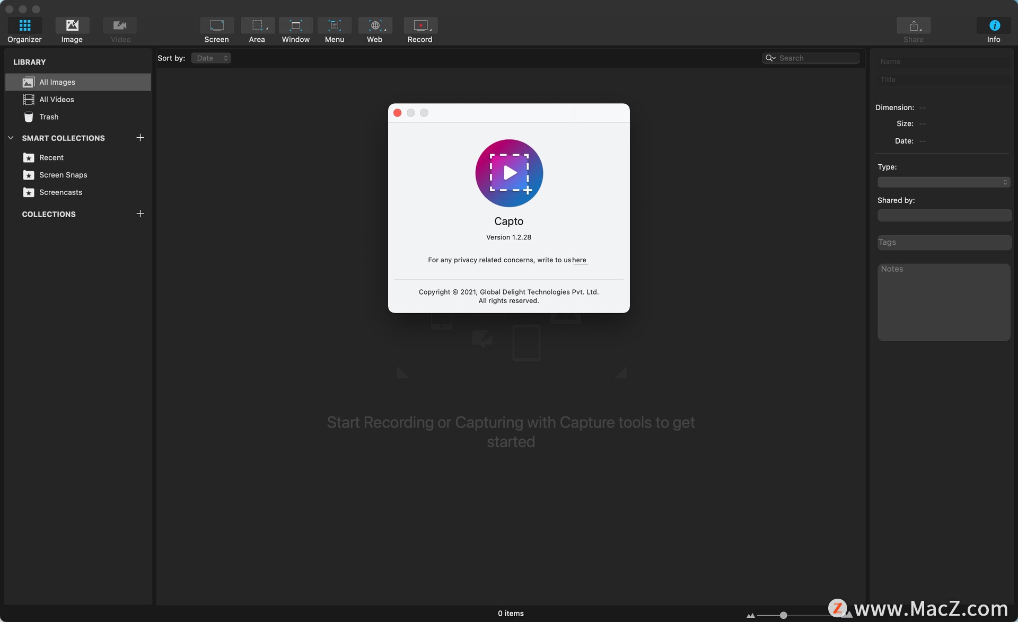Click the privacy link here
The image size is (1018, 622).
coord(580,260)
